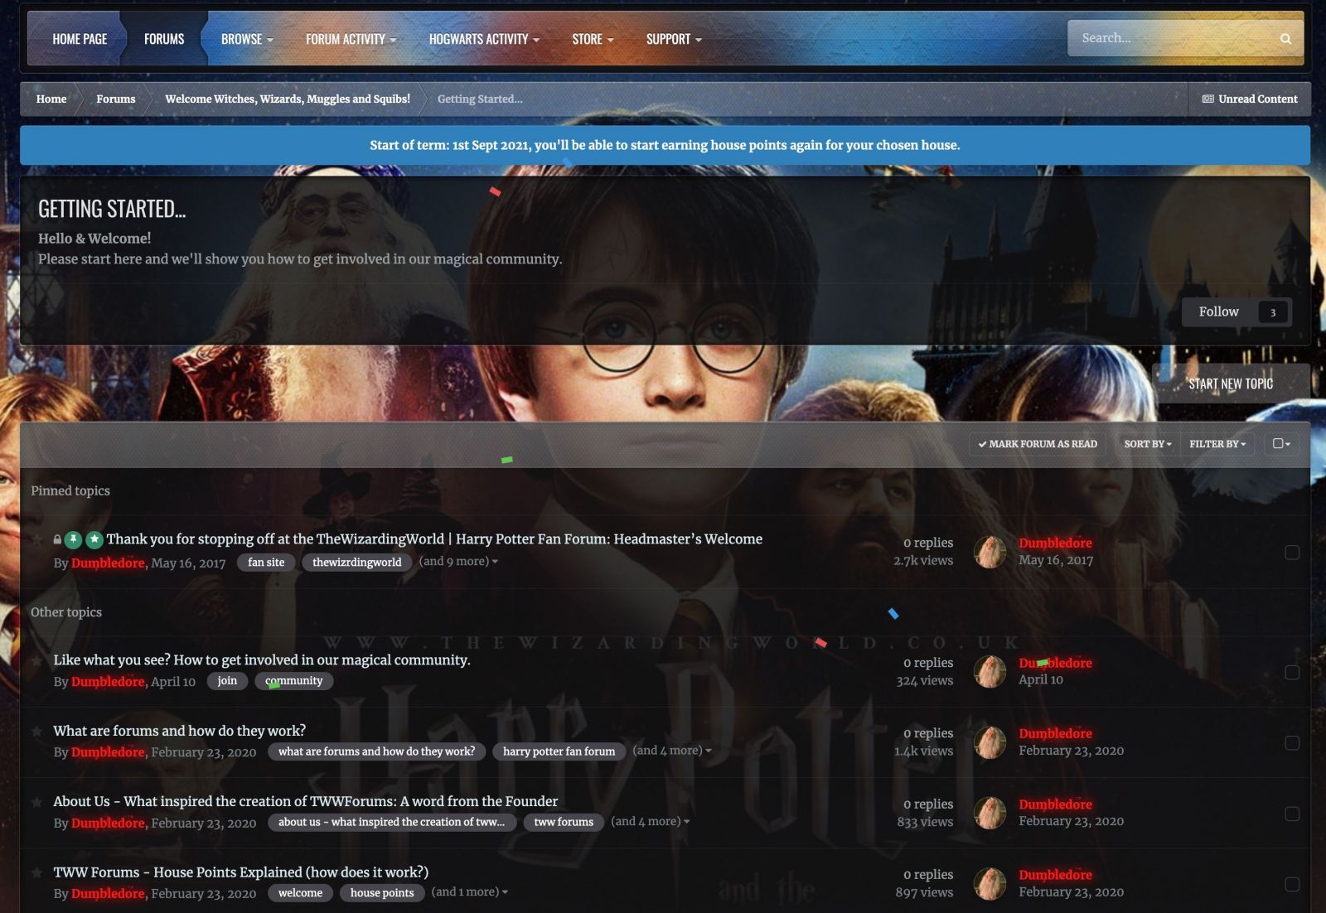
Task: Open 'Welcome Witches, Wizards, Muggles and Squibs!' breadcrumb
Action: click(x=288, y=99)
